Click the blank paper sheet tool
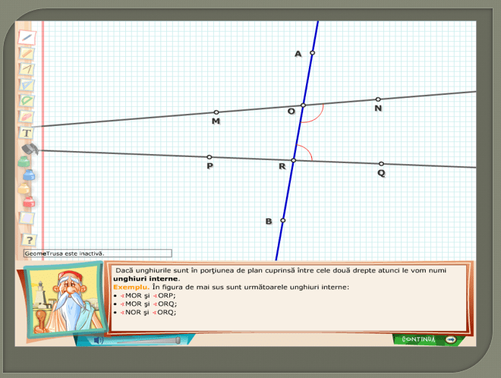Image resolution: width=501 pixels, height=378 pixels. coord(27,219)
